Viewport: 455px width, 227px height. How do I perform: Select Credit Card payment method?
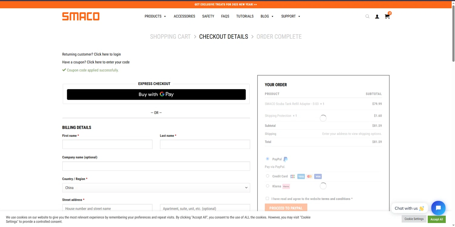[x=268, y=176]
